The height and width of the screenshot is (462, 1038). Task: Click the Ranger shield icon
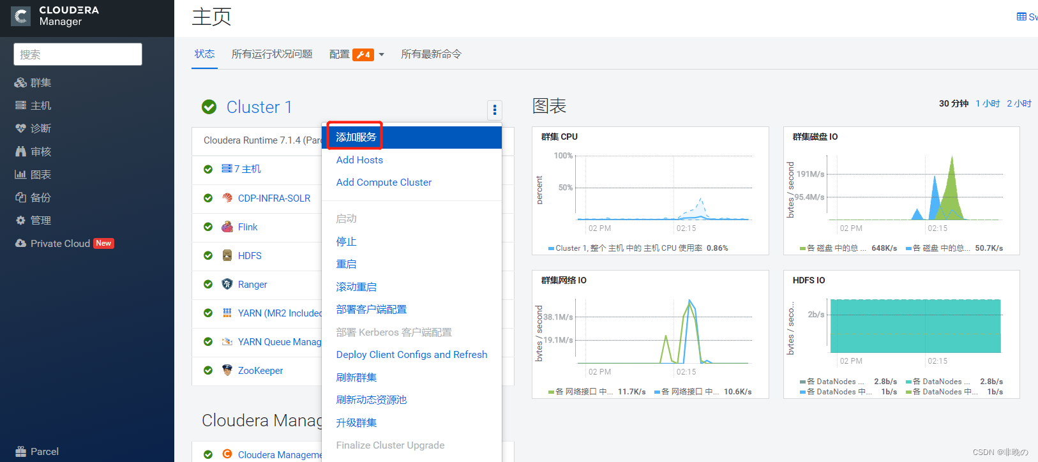pyautogui.click(x=227, y=284)
